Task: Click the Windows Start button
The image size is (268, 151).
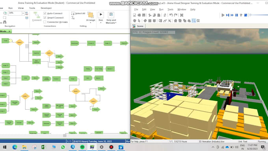Action: pyautogui.click(x=5, y=147)
